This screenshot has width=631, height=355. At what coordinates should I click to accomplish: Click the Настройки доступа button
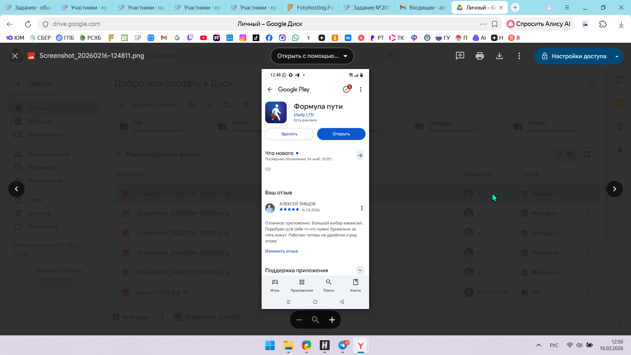tap(573, 56)
